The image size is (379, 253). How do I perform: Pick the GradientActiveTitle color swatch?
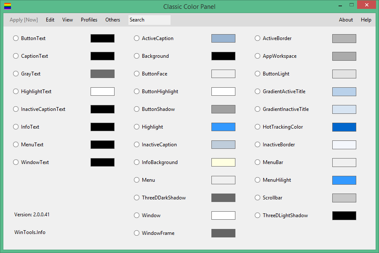click(x=344, y=92)
